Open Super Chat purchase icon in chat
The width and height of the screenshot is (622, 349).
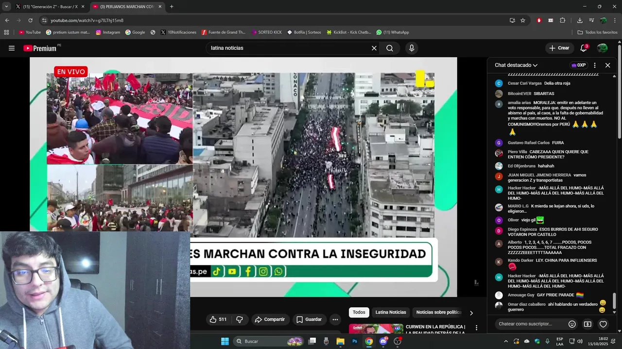click(x=587, y=324)
